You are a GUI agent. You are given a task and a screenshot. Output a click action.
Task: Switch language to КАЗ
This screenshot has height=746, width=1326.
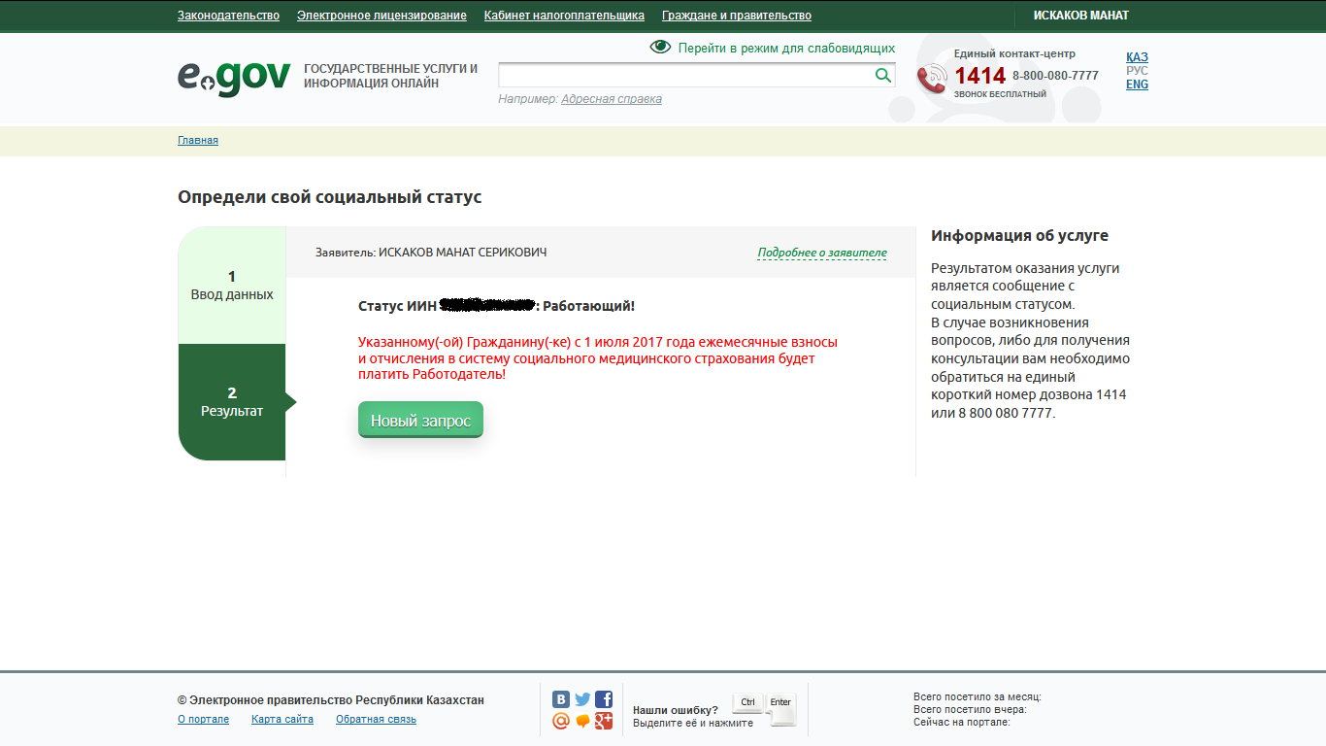1137,57
